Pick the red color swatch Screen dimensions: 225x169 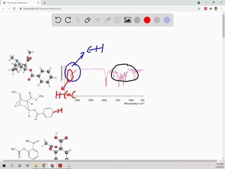pyautogui.click(x=147, y=20)
